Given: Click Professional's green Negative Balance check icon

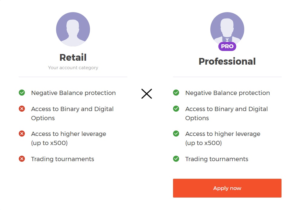Looking at the screenshot, I should 176,93.
